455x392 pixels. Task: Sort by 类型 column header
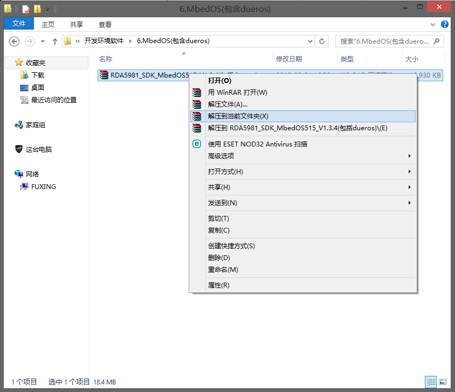[347, 59]
